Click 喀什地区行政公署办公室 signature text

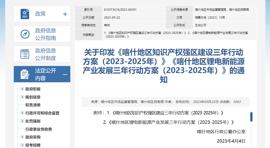[221, 132]
